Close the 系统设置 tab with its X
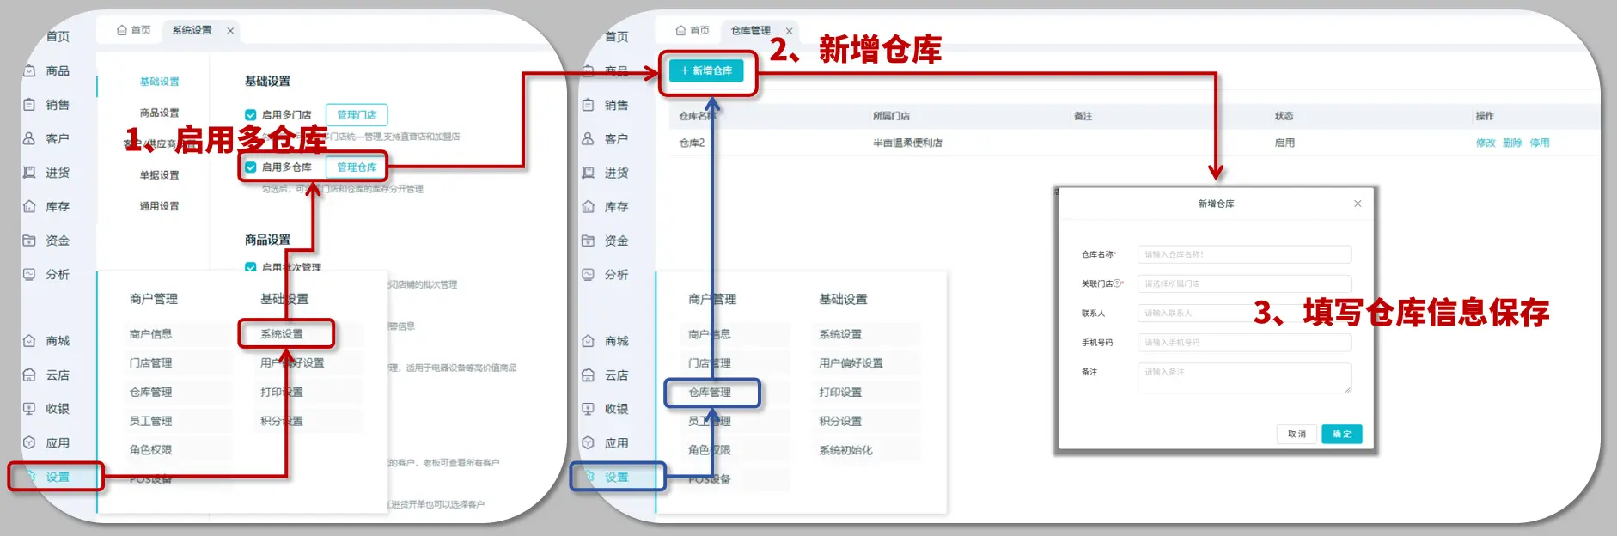This screenshot has height=536, width=1617. point(230,31)
